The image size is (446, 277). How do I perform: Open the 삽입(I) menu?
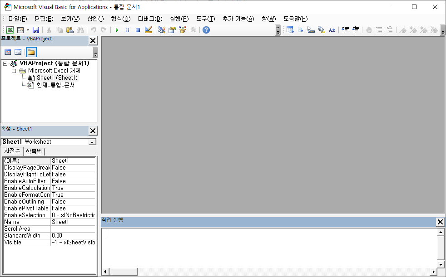[95, 19]
